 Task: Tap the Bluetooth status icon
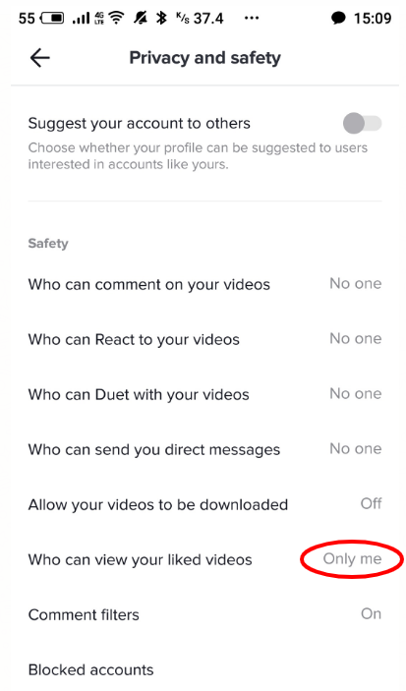[x=162, y=18]
